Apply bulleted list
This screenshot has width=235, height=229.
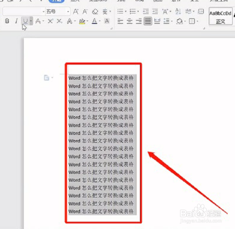(x=120, y=12)
